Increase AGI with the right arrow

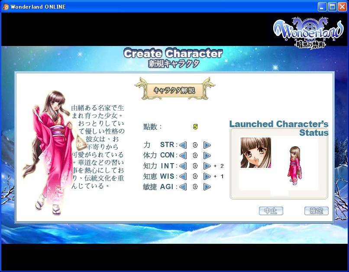point(207,187)
